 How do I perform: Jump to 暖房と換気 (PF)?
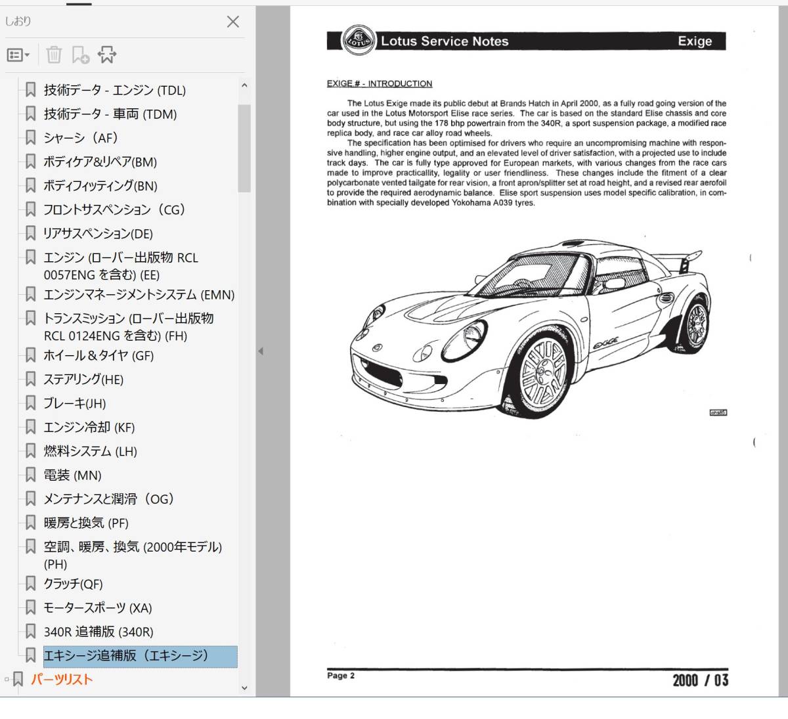86,523
